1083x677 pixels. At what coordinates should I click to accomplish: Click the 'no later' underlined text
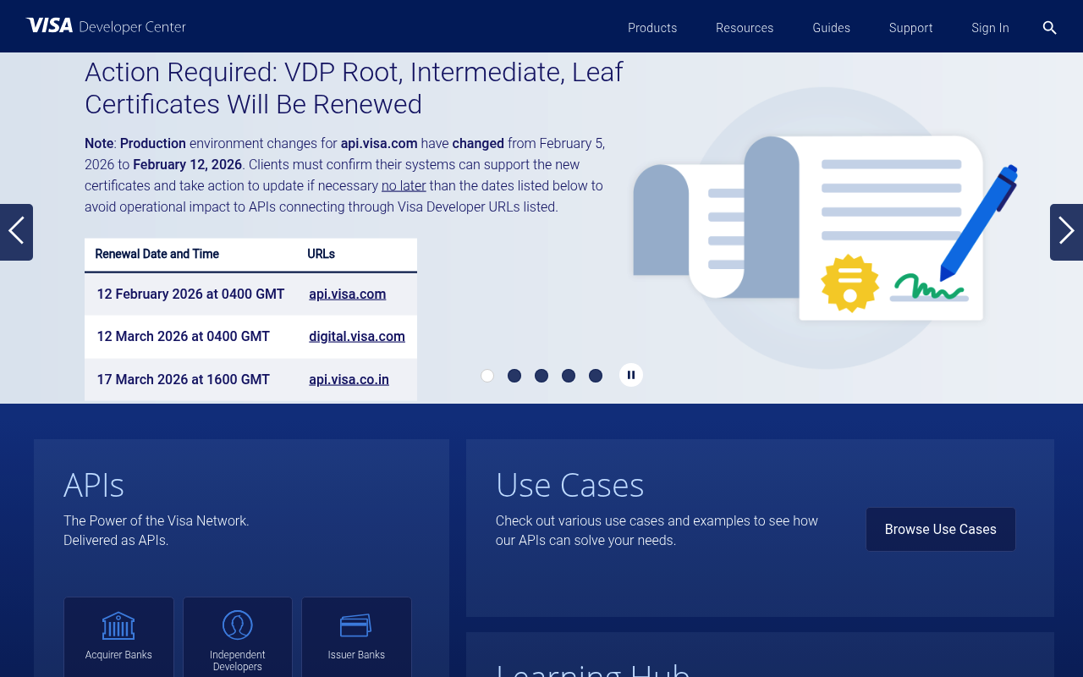pyautogui.click(x=404, y=185)
